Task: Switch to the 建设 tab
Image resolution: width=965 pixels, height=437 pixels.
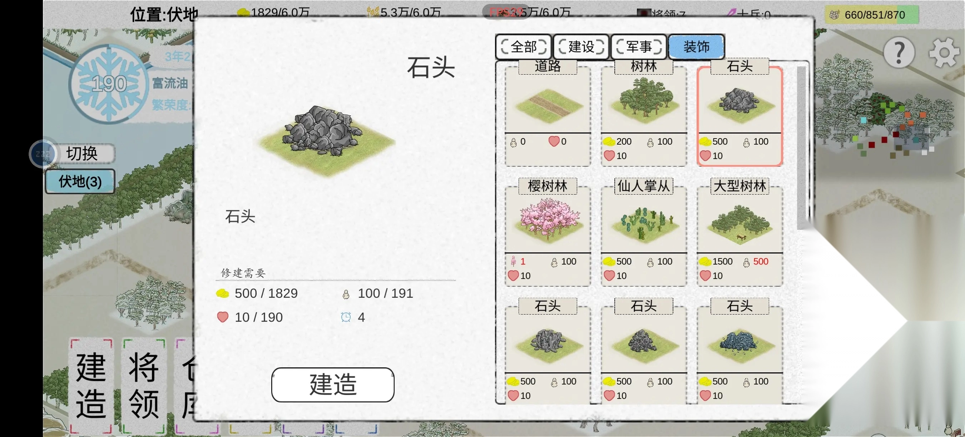Action: [x=581, y=47]
